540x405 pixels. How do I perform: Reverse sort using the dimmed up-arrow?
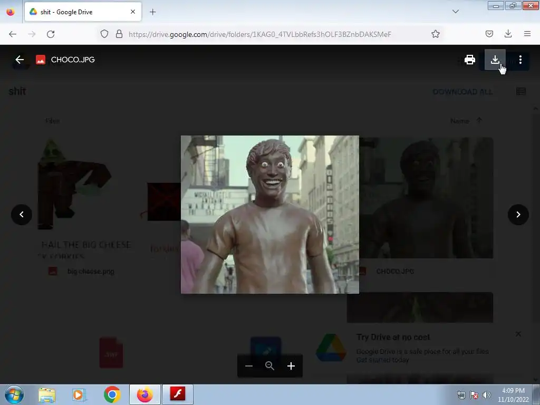(479, 121)
